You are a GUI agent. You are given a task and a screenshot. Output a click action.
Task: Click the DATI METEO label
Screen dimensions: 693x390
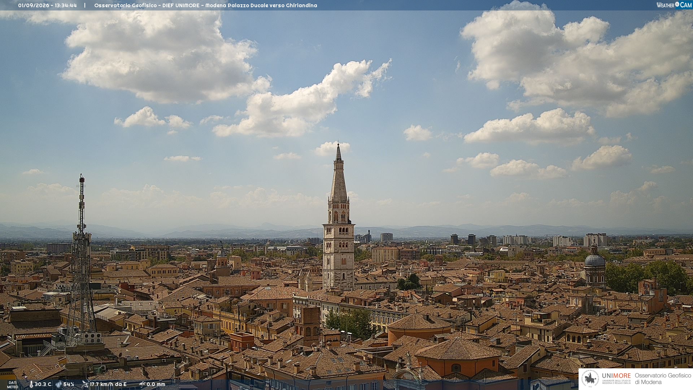click(13, 385)
